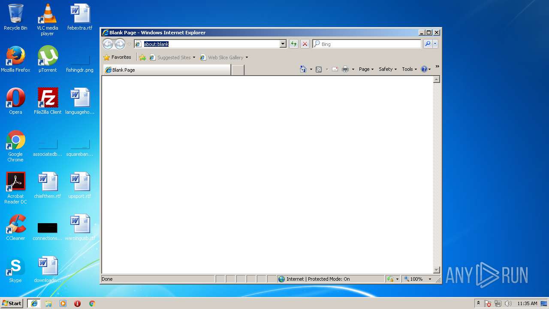Image resolution: width=549 pixels, height=309 pixels.
Task: Open the Page menu
Action: [x=366, y=69]
